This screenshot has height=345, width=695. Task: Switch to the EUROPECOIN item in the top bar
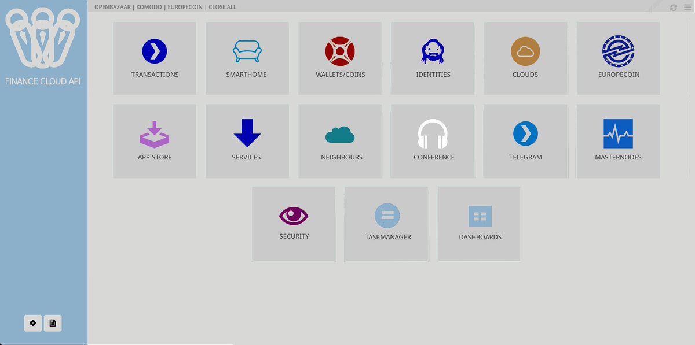click(185, 7)
